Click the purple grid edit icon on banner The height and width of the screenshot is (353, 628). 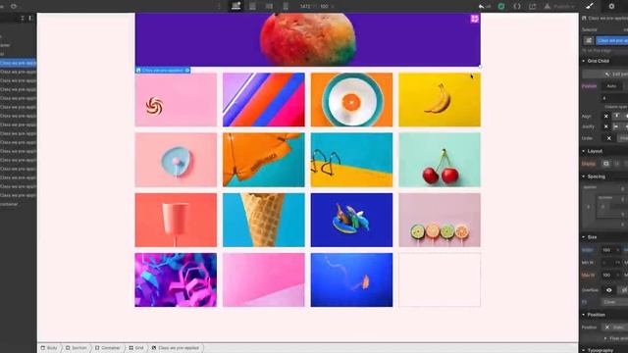click(475, 19)
